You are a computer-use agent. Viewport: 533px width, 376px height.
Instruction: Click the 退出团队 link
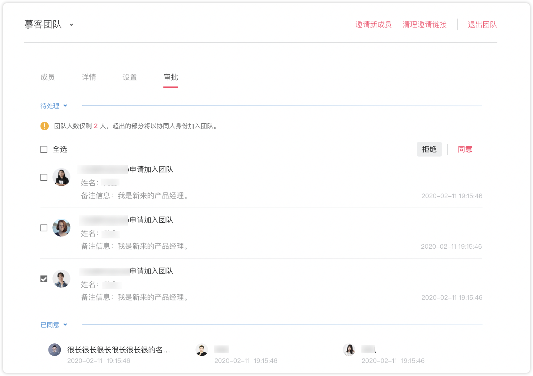click(x=482, y=24)
